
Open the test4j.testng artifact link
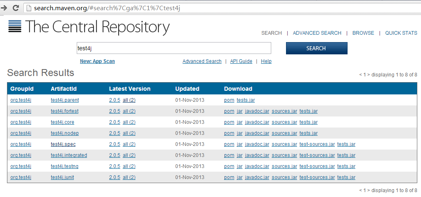coord(64,166)
